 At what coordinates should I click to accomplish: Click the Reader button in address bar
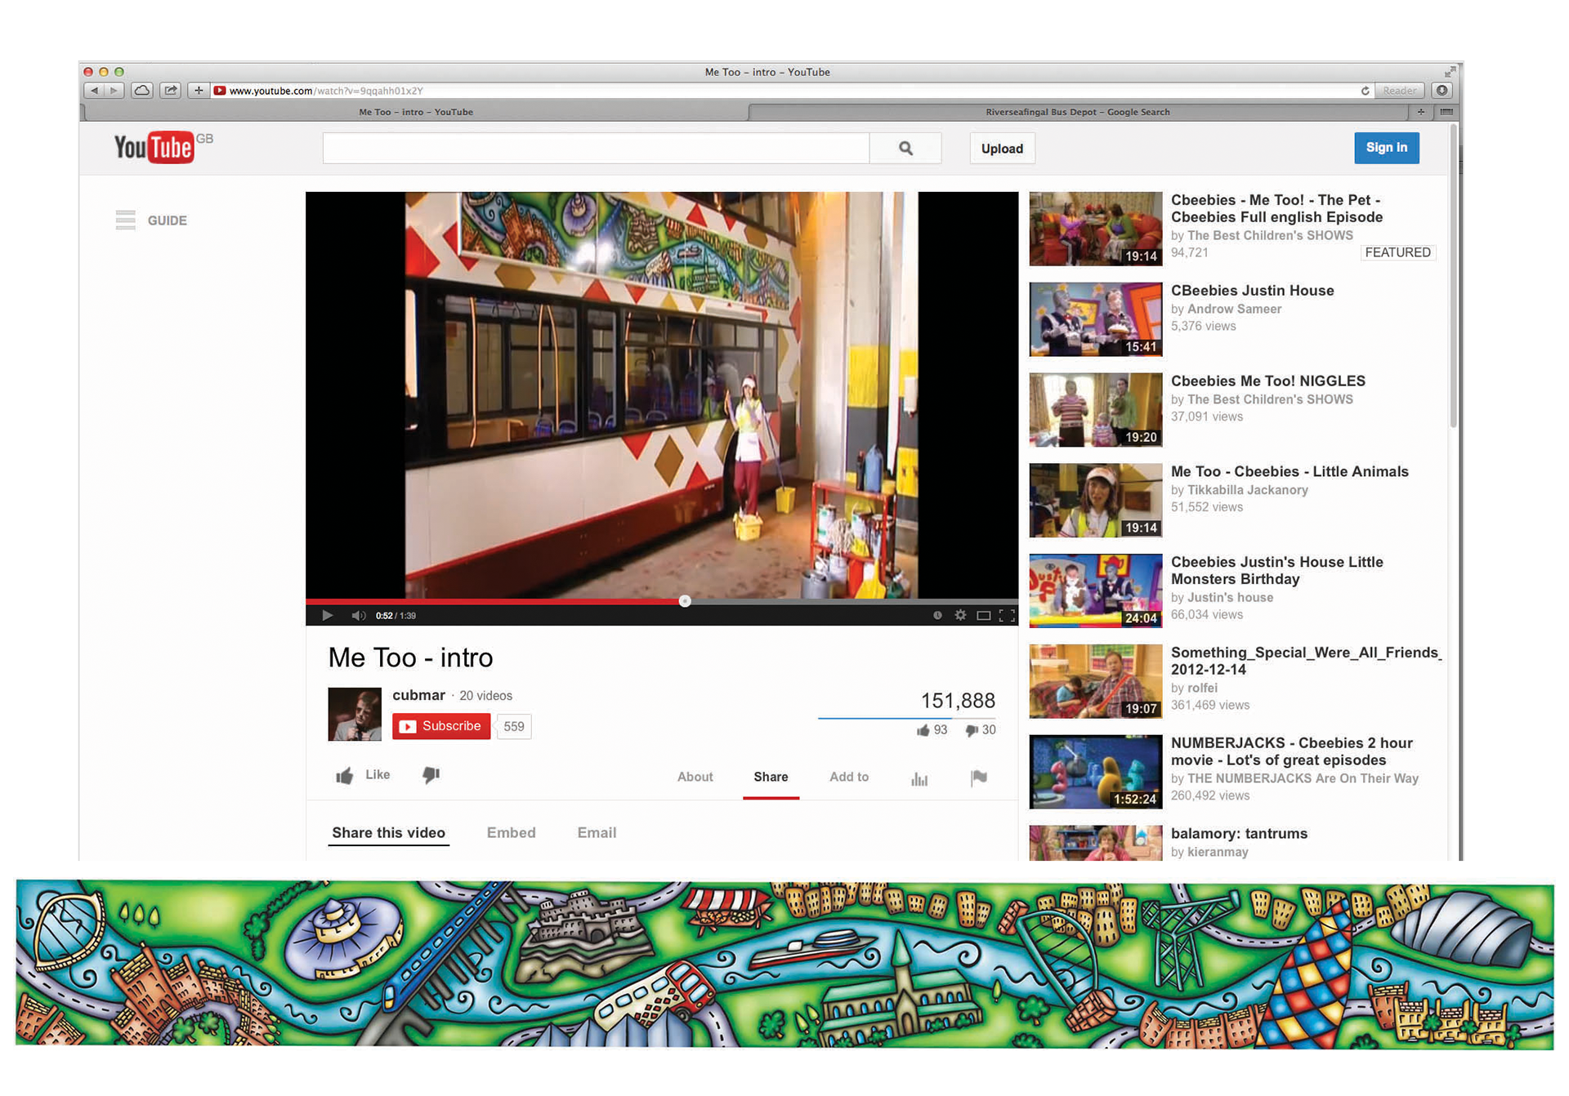click(1399, 91)
